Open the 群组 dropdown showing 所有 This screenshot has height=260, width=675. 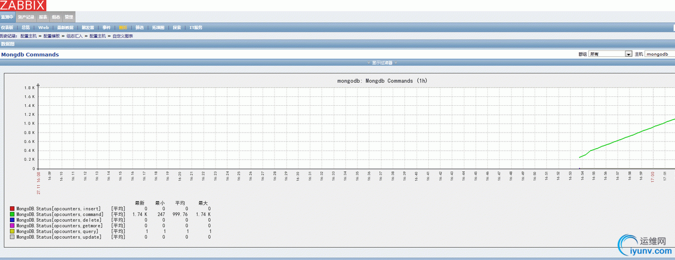[x=610, y=54]
